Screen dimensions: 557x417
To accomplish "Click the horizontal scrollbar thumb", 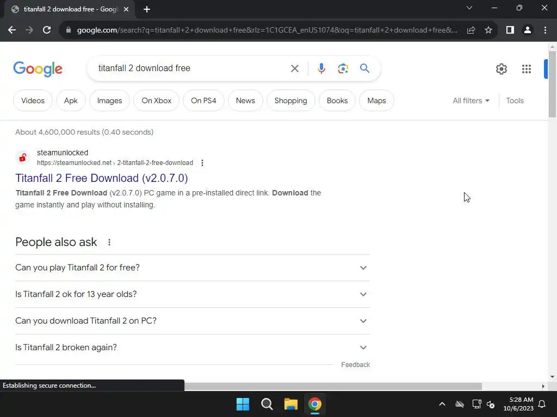I will pos(333,386).
